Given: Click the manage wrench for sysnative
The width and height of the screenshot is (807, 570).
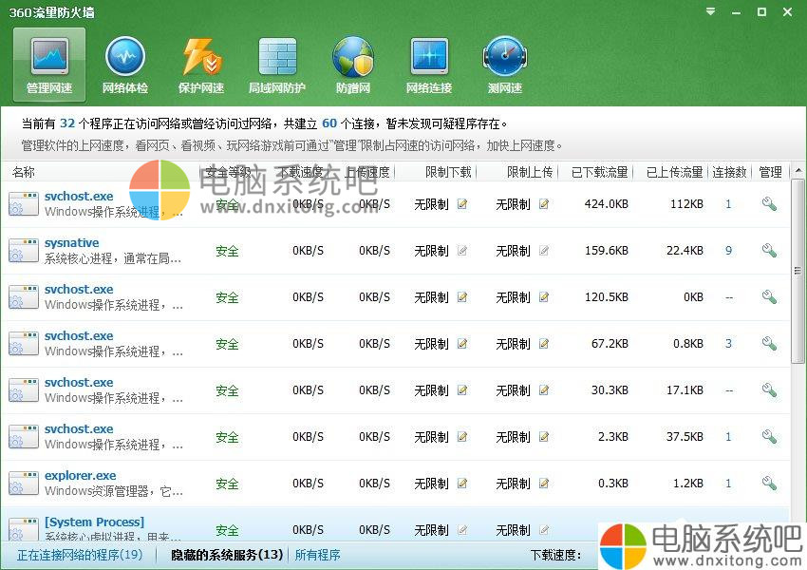Looking at the screenshot, I should pyautogui.click(x=769, y=251).
